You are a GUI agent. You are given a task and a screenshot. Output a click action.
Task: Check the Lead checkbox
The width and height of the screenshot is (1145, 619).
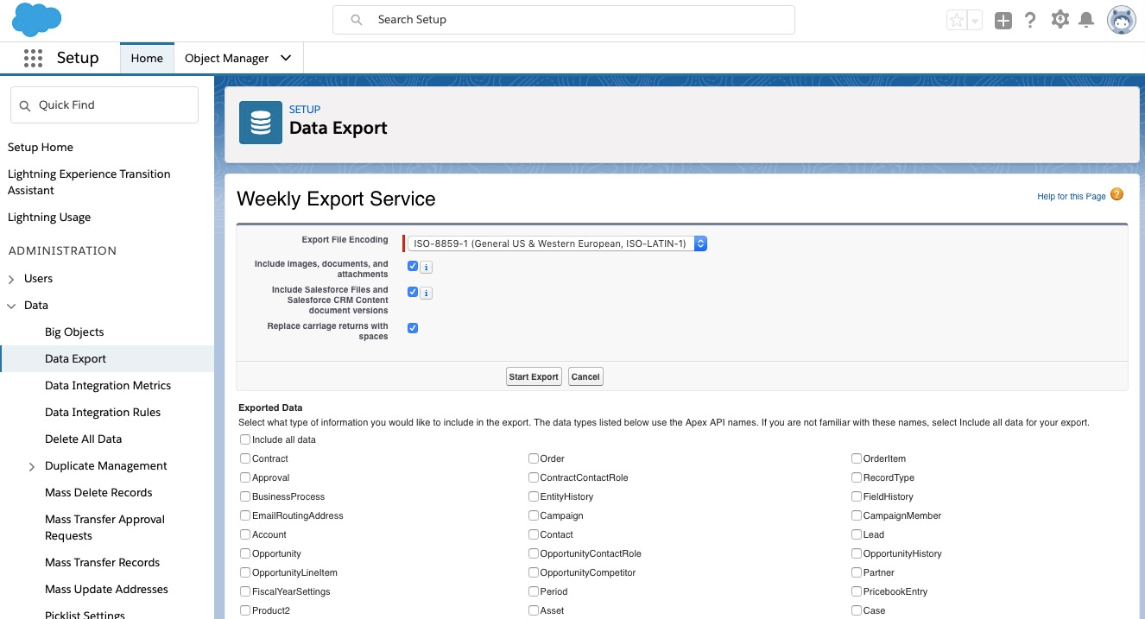[857, 534]
